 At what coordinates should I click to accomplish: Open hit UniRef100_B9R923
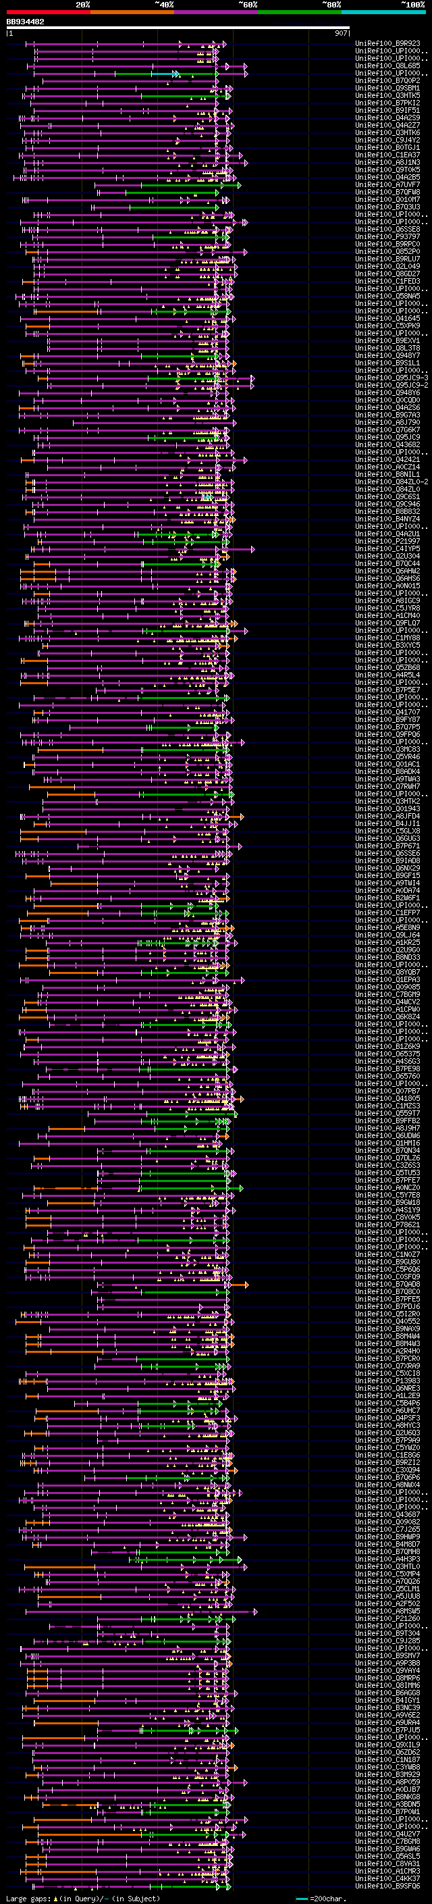coord(387,44)
